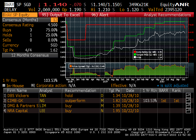Viewport: 196px width, 140px height.
Task: Click analyst name LIM
Action: click(43, 106)
